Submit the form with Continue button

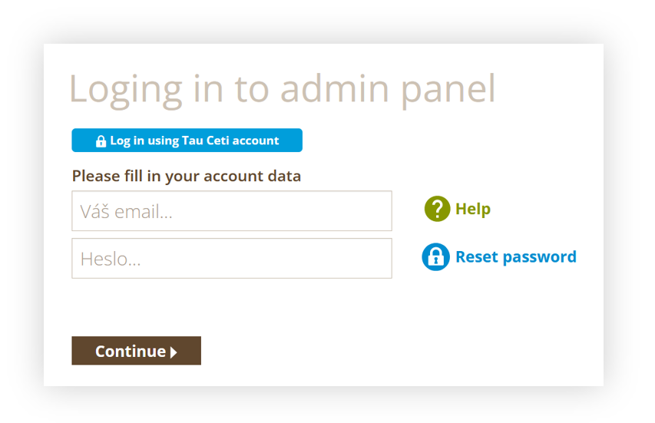136,351
